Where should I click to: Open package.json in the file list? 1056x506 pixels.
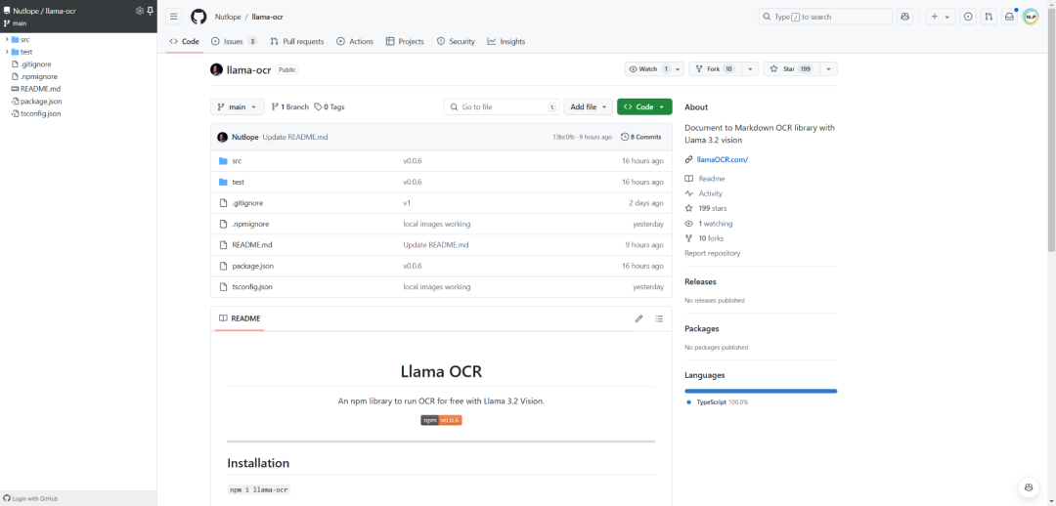tap(252, 267)
